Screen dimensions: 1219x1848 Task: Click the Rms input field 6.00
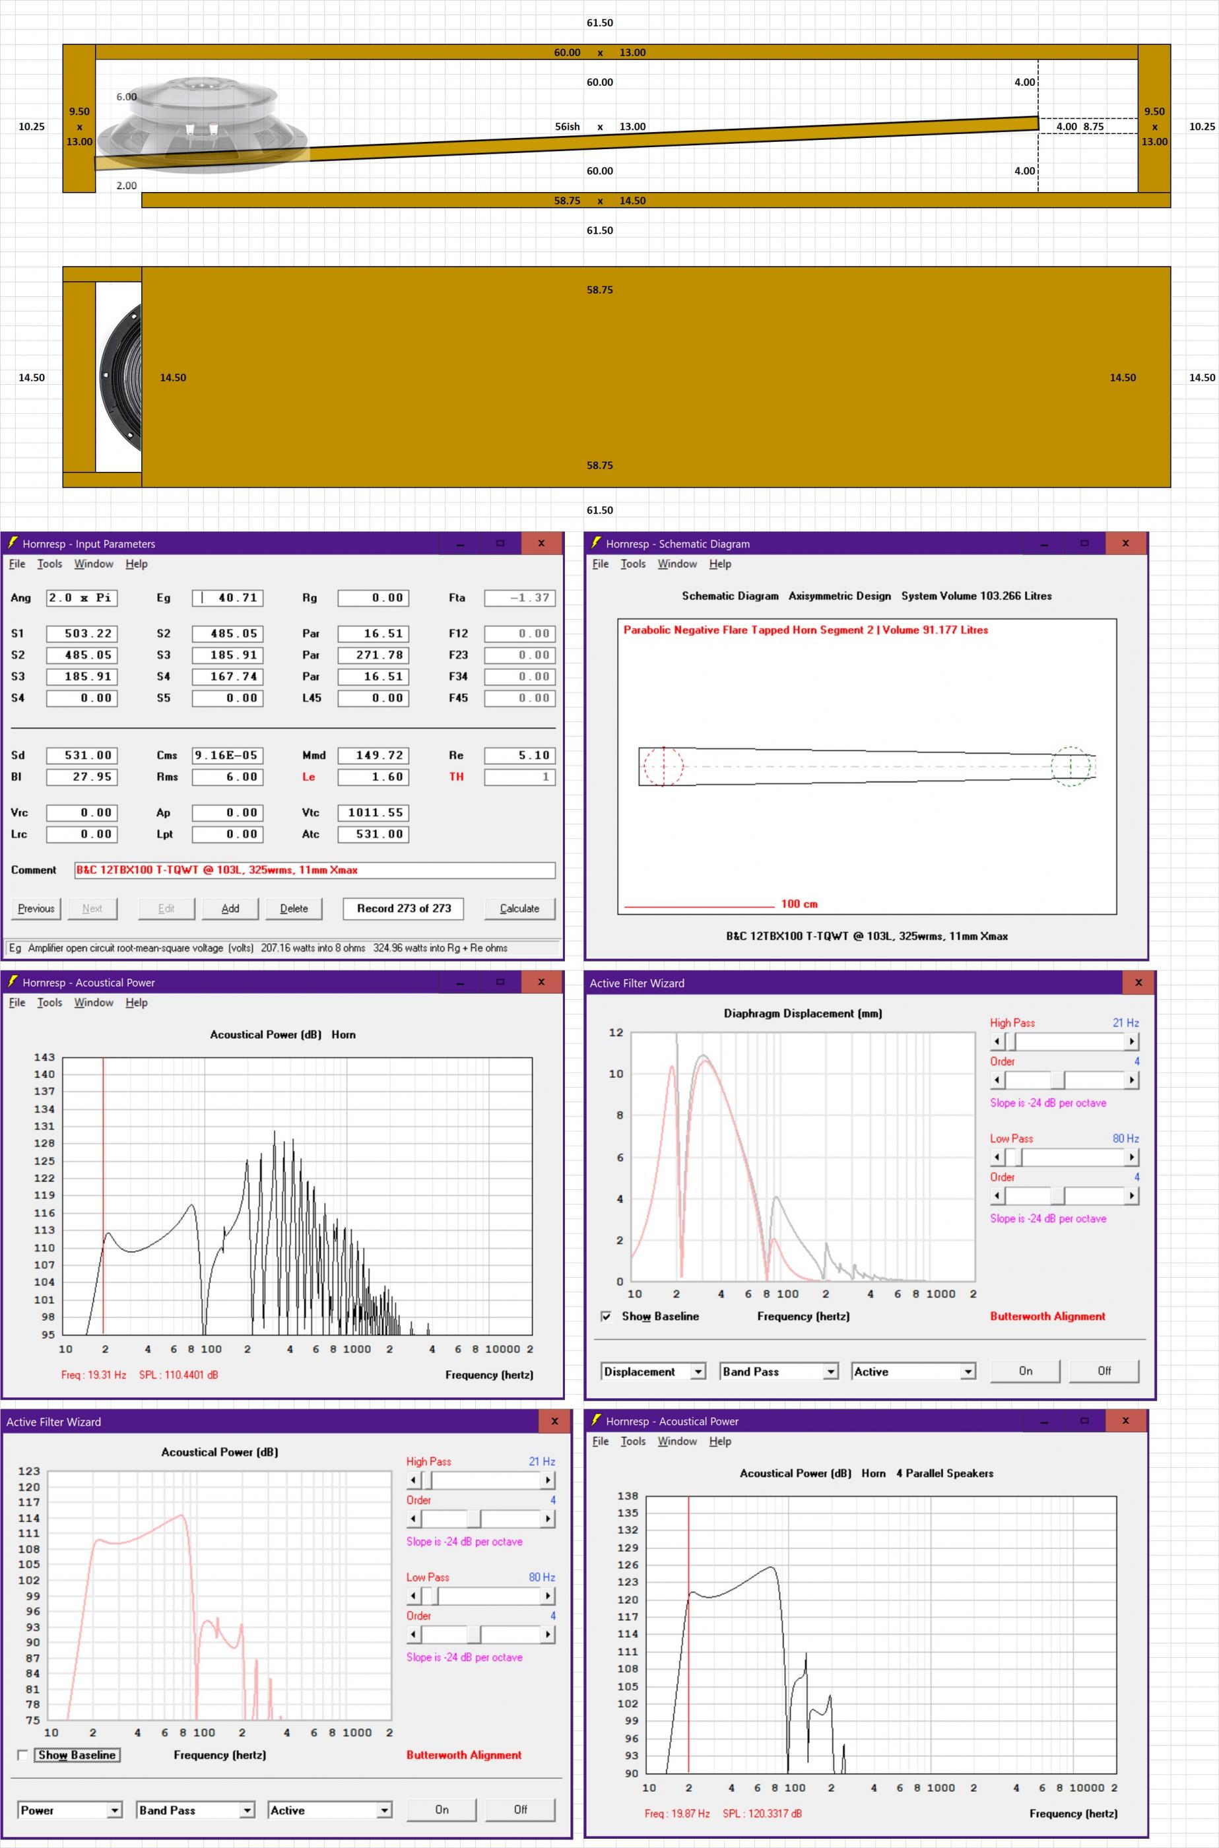[228, 777]
